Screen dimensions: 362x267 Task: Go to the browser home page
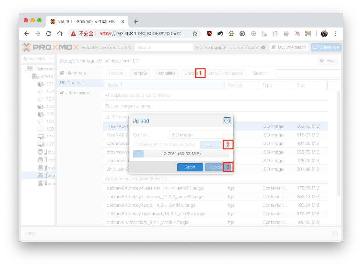pyautogui.click(x=60, y=34)
